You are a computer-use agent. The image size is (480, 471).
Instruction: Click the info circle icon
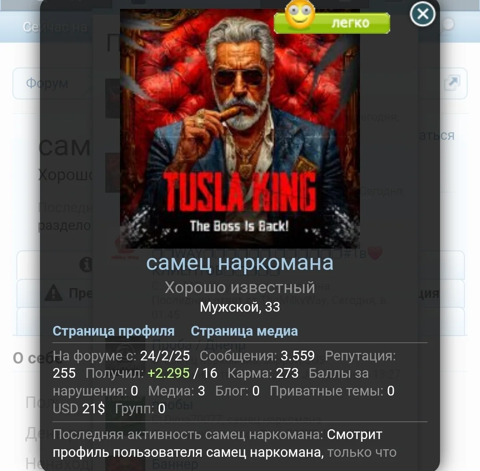pos(86,265)
